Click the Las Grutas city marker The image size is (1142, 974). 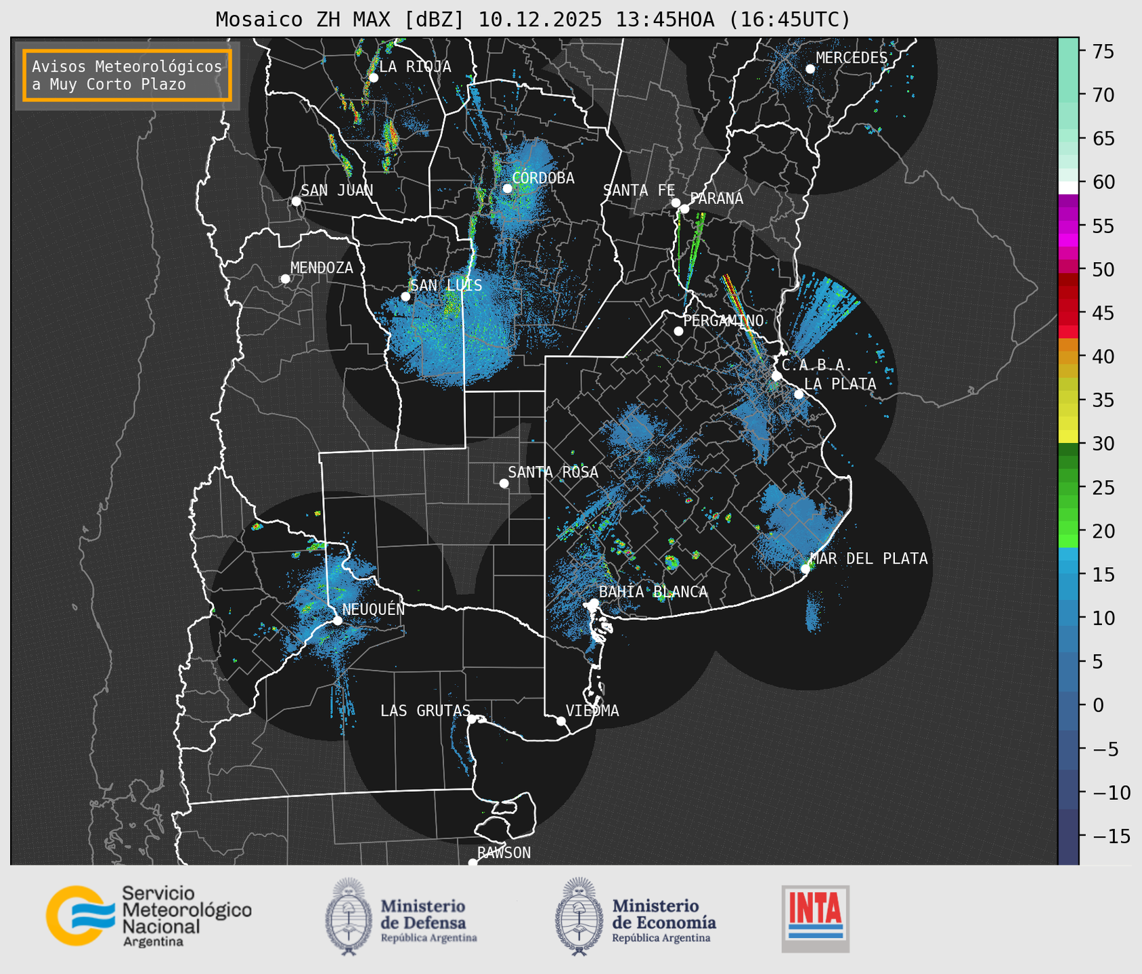[472, 719]
